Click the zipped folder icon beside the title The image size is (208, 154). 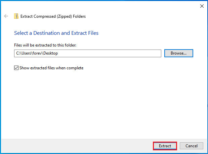(x=16, y=16)
